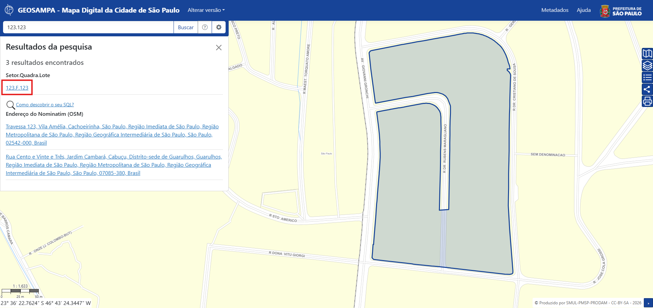Open the base map icon on right toolbar

click(647, 54)
